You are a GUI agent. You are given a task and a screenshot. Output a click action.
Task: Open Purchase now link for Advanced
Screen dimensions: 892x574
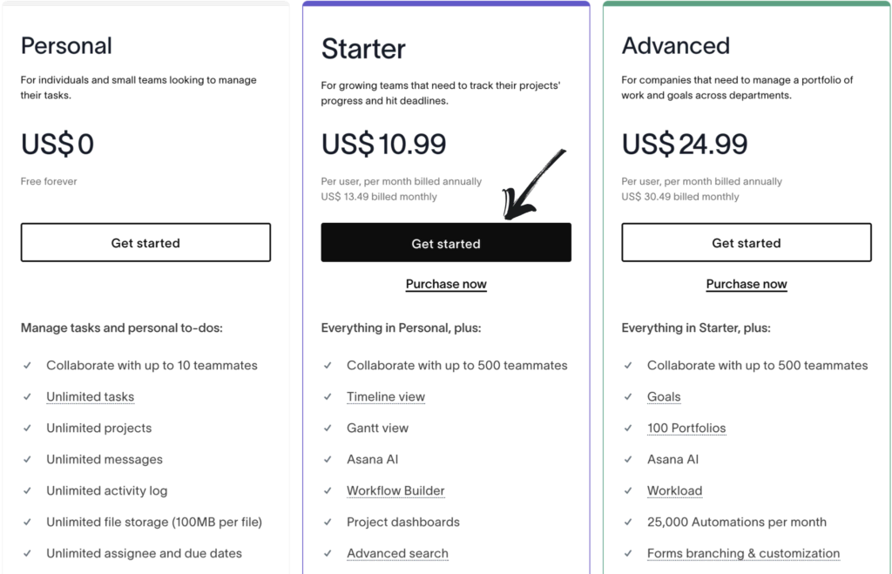pyautogui.click(x=747, y=284)
